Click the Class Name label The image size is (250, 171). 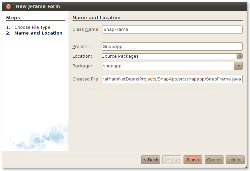tap(86, 30)
